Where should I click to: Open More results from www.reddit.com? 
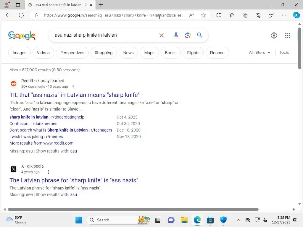click(41, 143)
